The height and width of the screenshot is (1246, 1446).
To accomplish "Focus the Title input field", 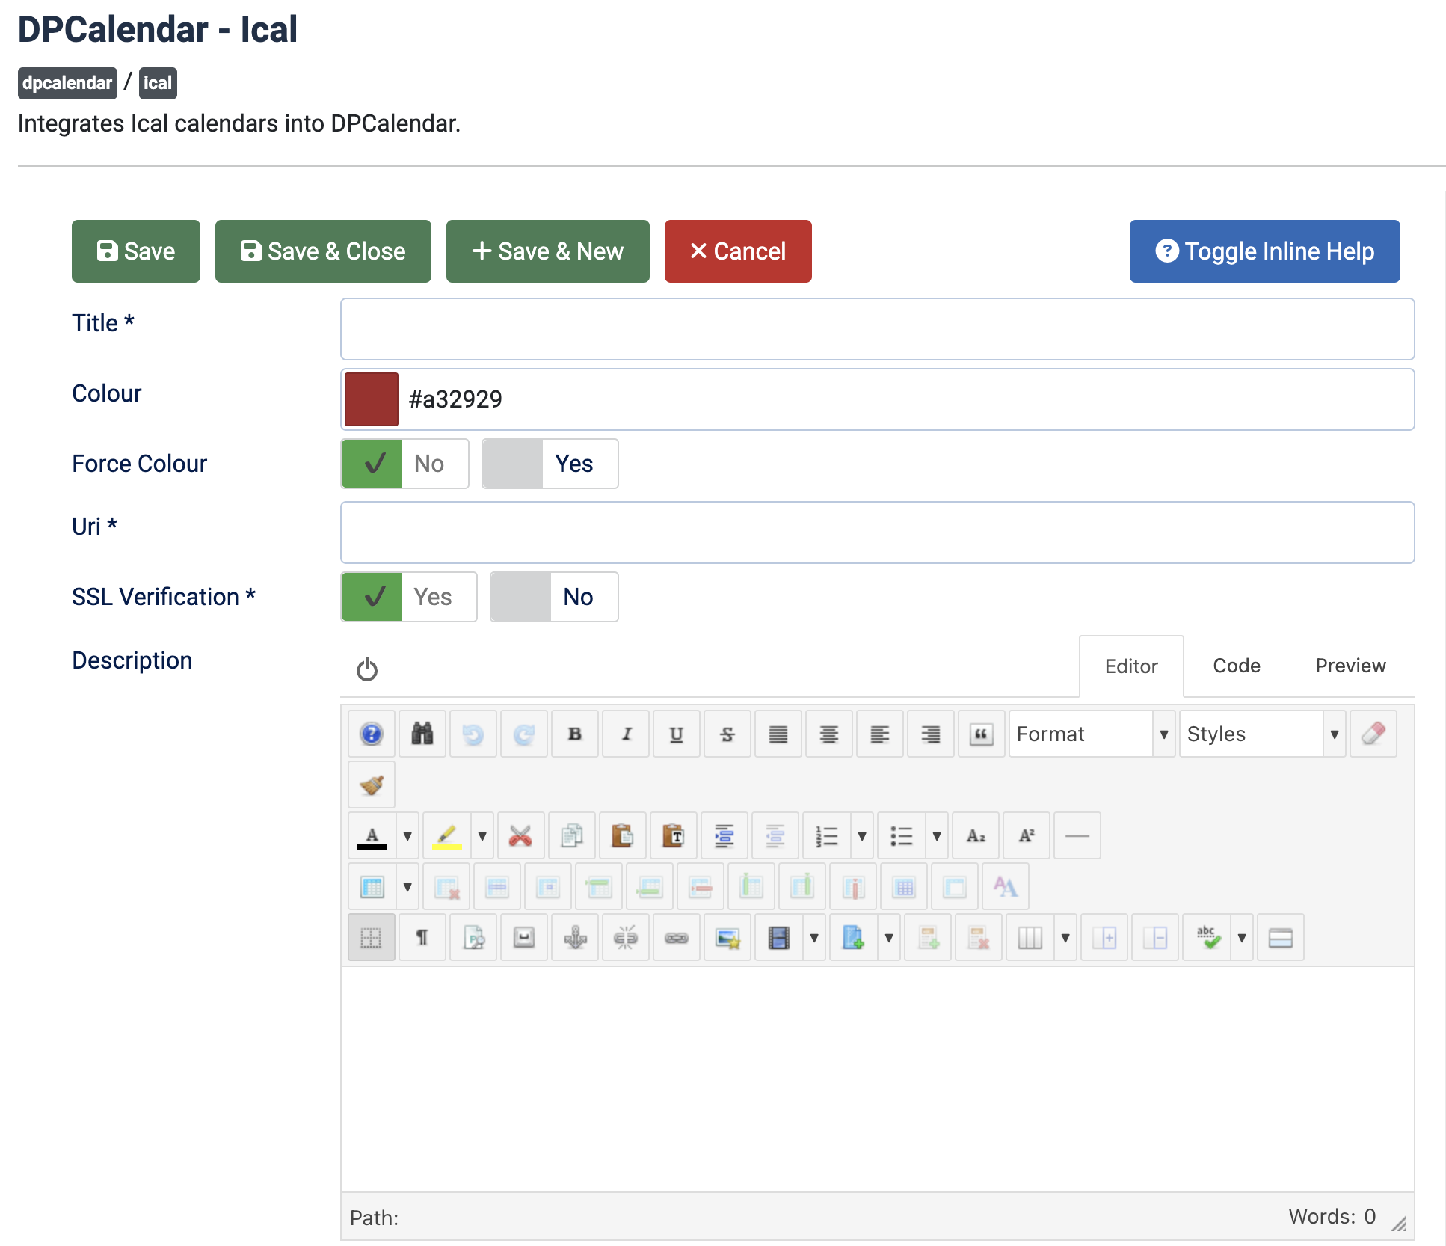I will point(878,329).
